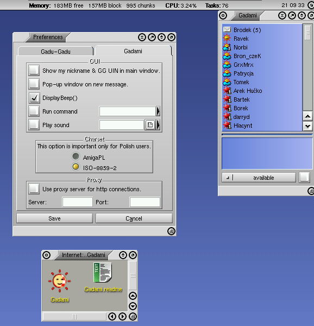Click the Run command text field
Viewport: 314px width, 326px height.
(x=128, y=111)
